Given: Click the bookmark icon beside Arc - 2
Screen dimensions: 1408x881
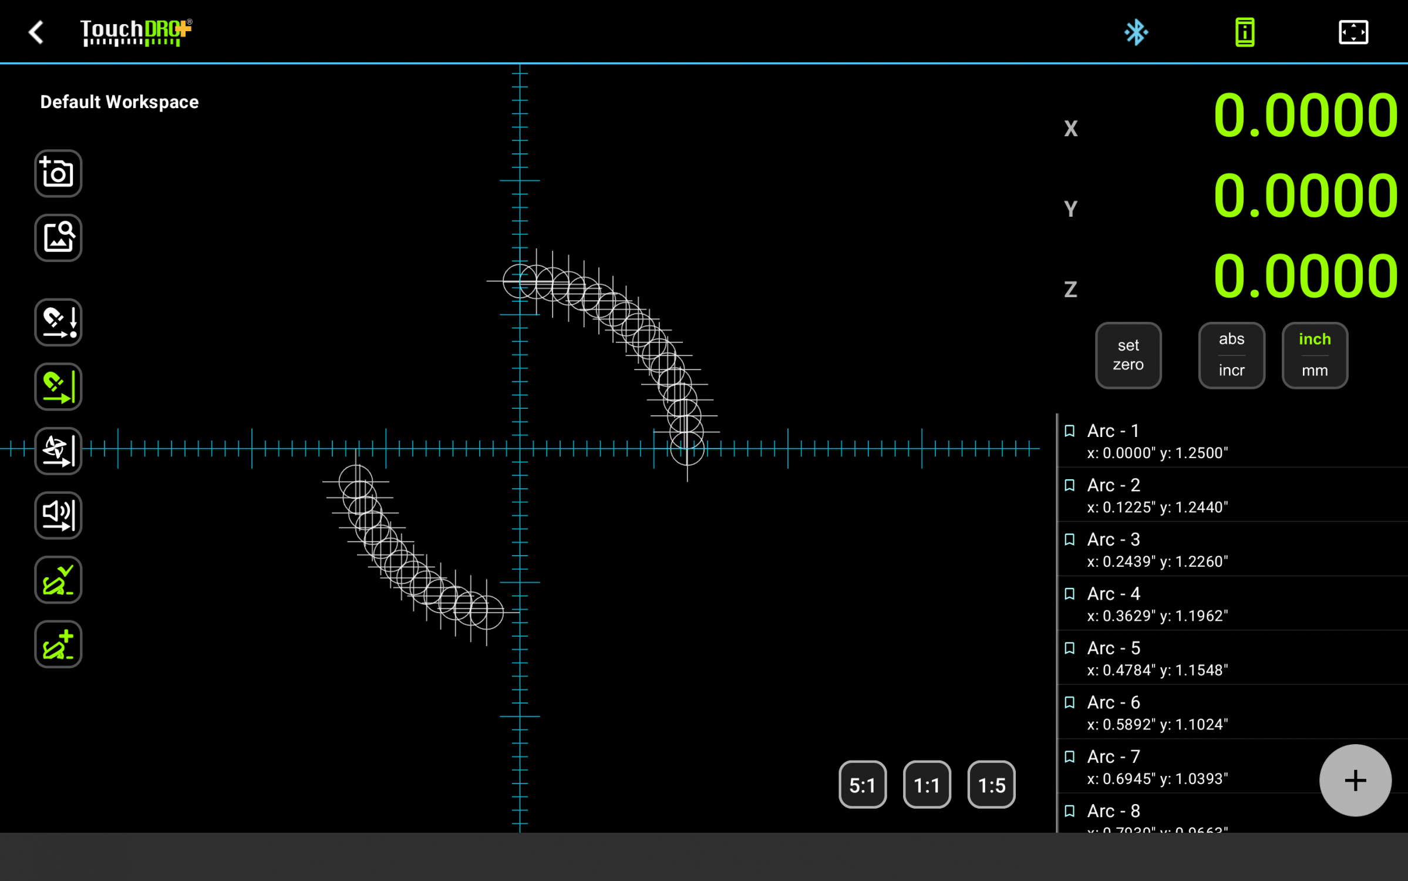Looking at the screenshot, I should click(x=1070, y=485).
